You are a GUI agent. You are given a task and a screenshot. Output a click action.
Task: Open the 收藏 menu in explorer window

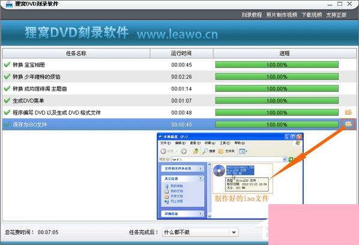pos(210,143)
